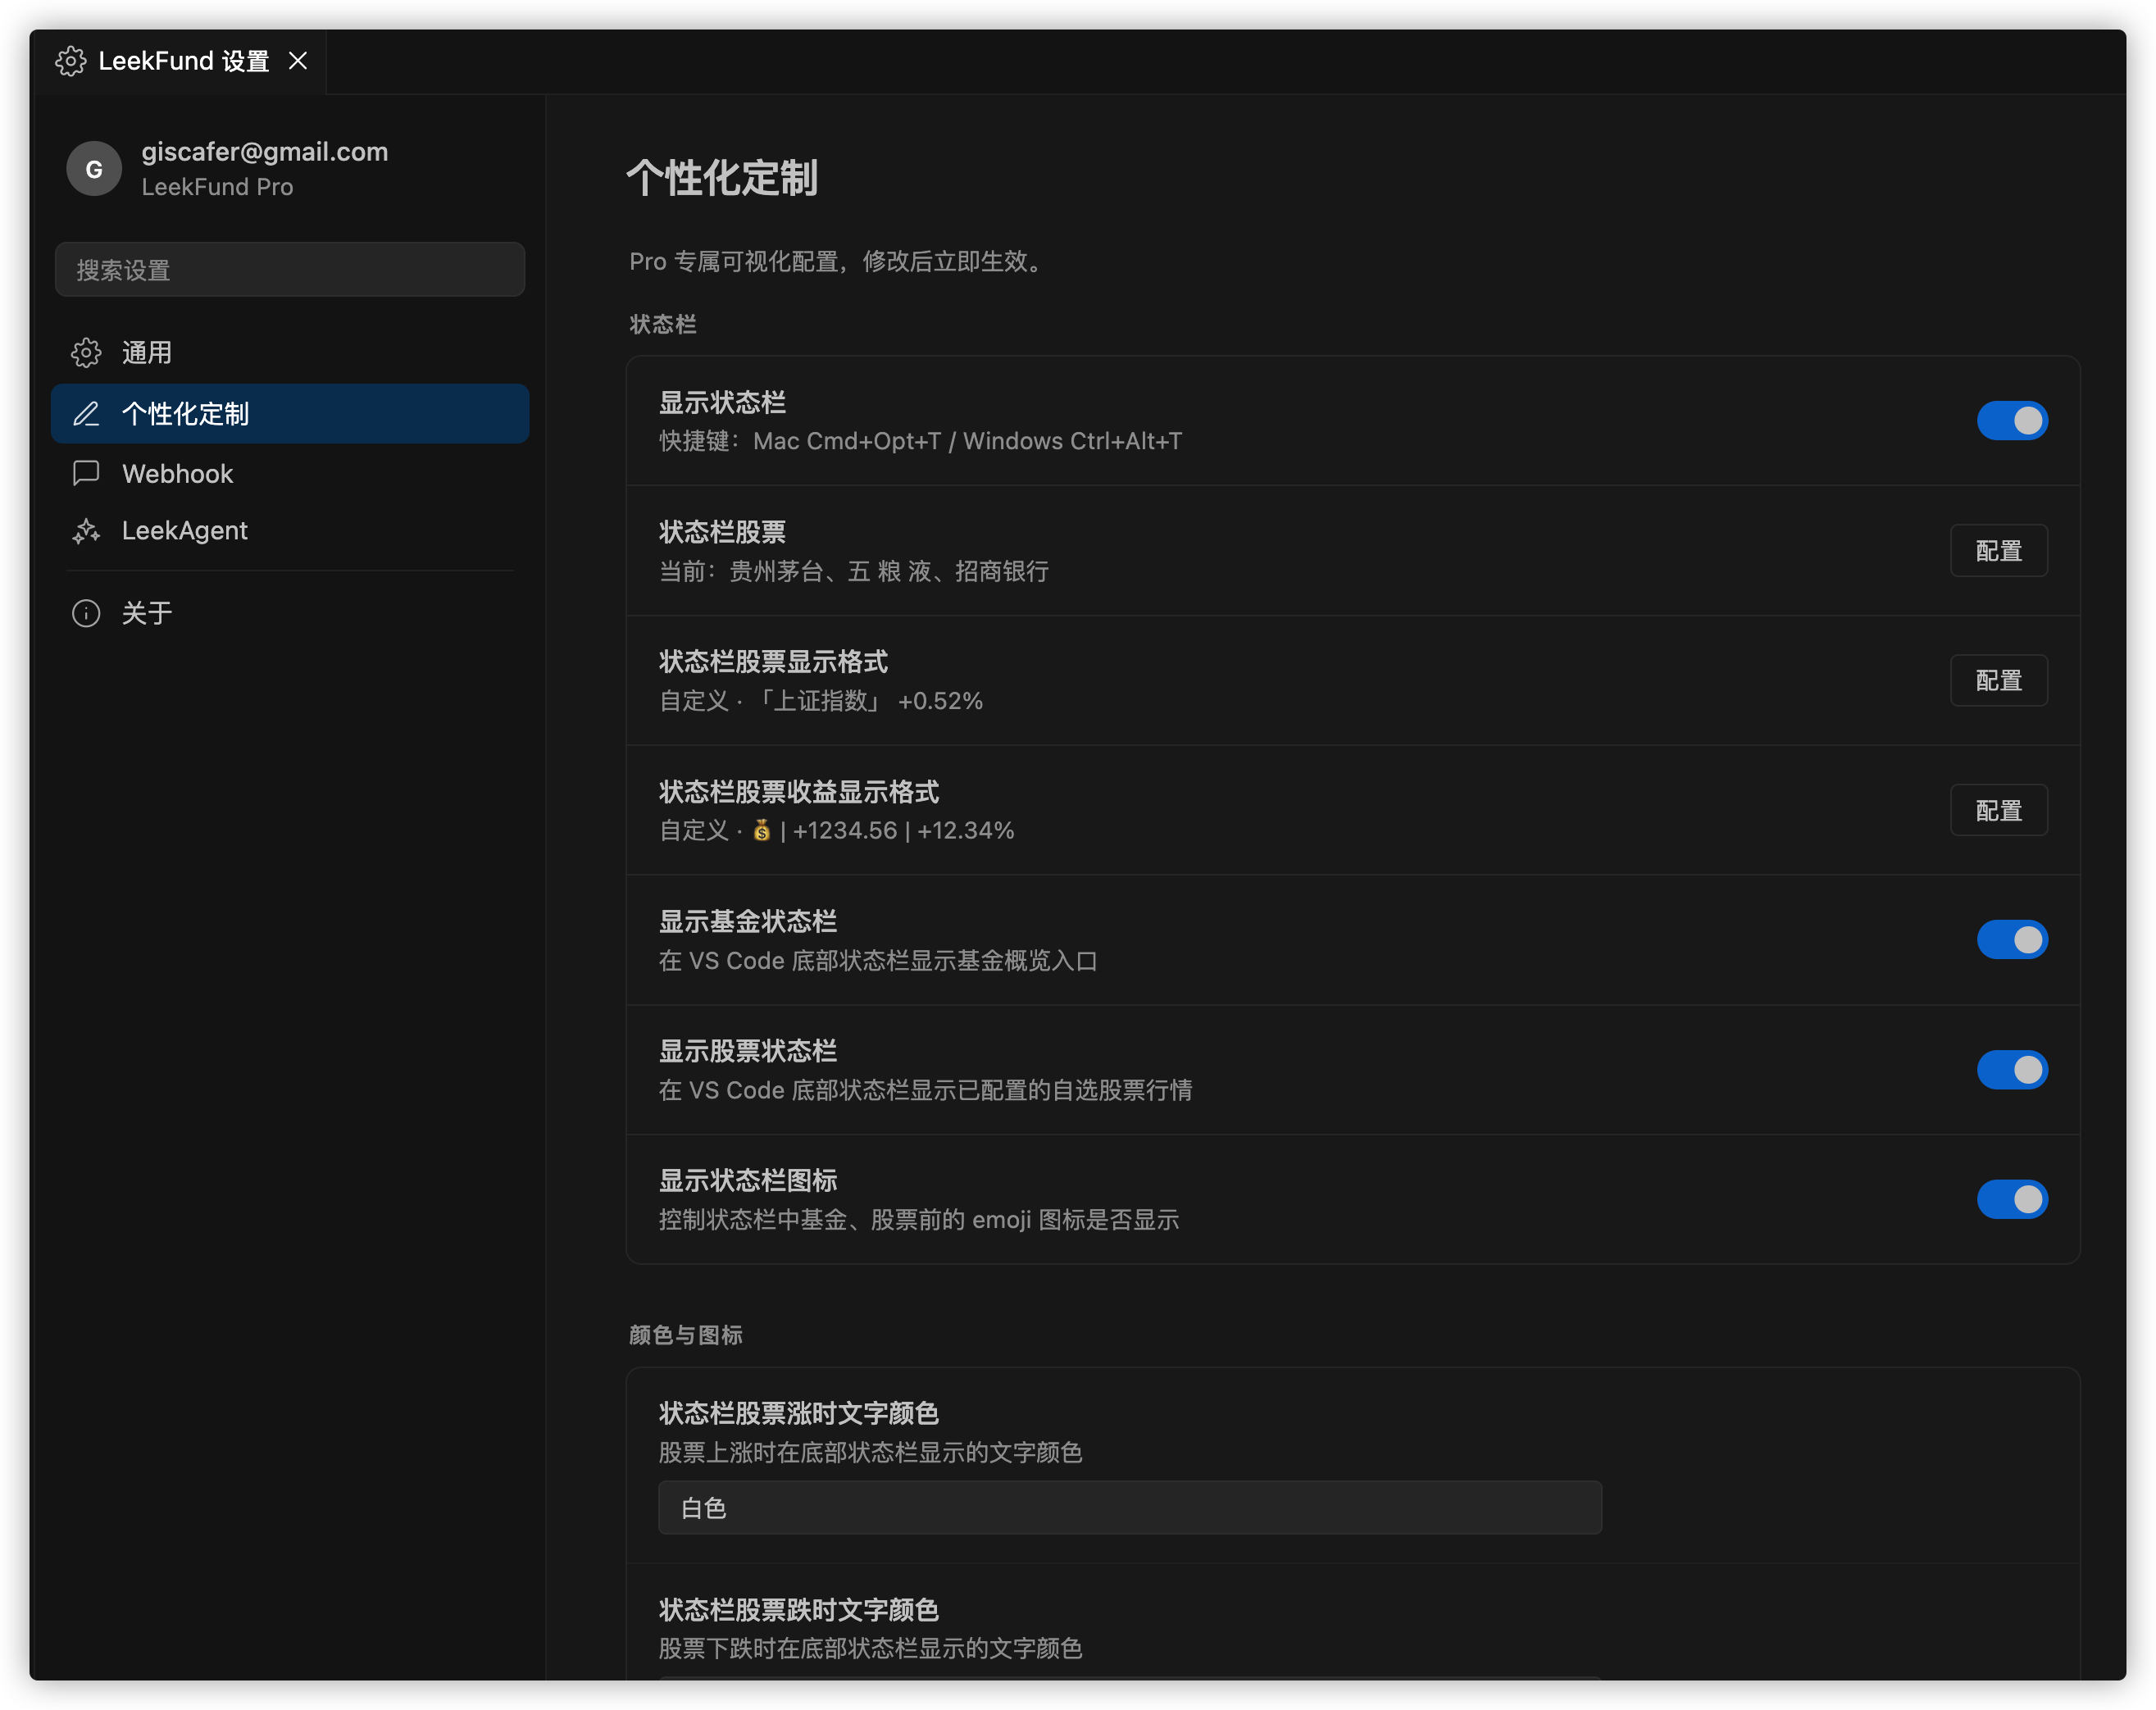This screenshot has height=1710, width=2156.
Task: Click the 自定义 · 「上证指数」 +0.52% text
Action: 821,701
